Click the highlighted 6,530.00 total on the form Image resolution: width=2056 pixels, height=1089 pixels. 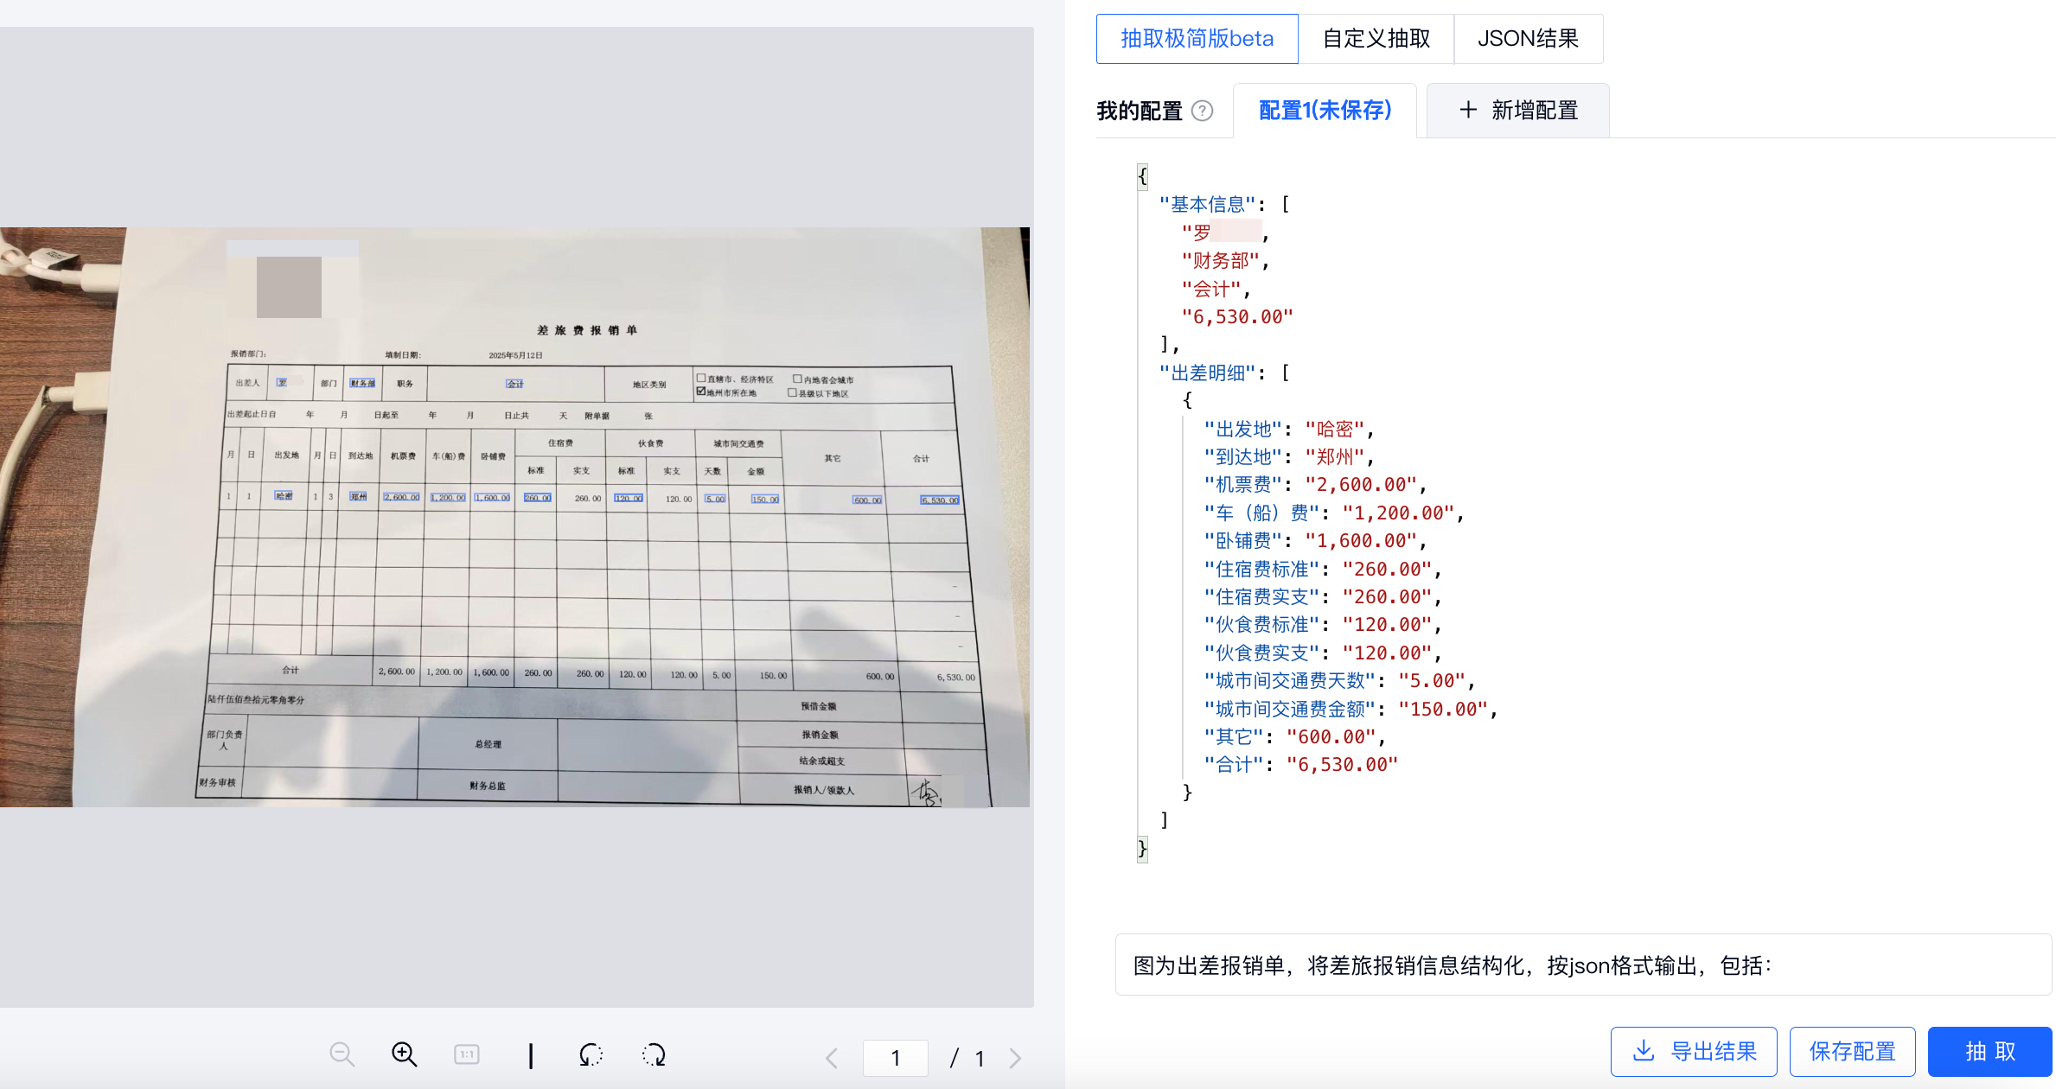939,500
